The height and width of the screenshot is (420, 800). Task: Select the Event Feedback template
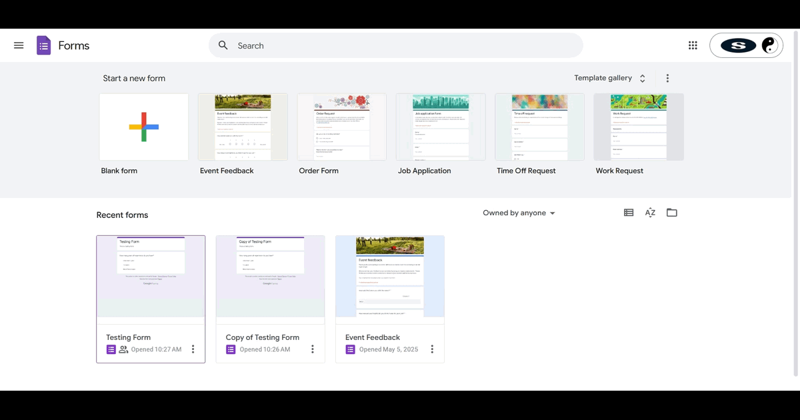click(243, 127)
